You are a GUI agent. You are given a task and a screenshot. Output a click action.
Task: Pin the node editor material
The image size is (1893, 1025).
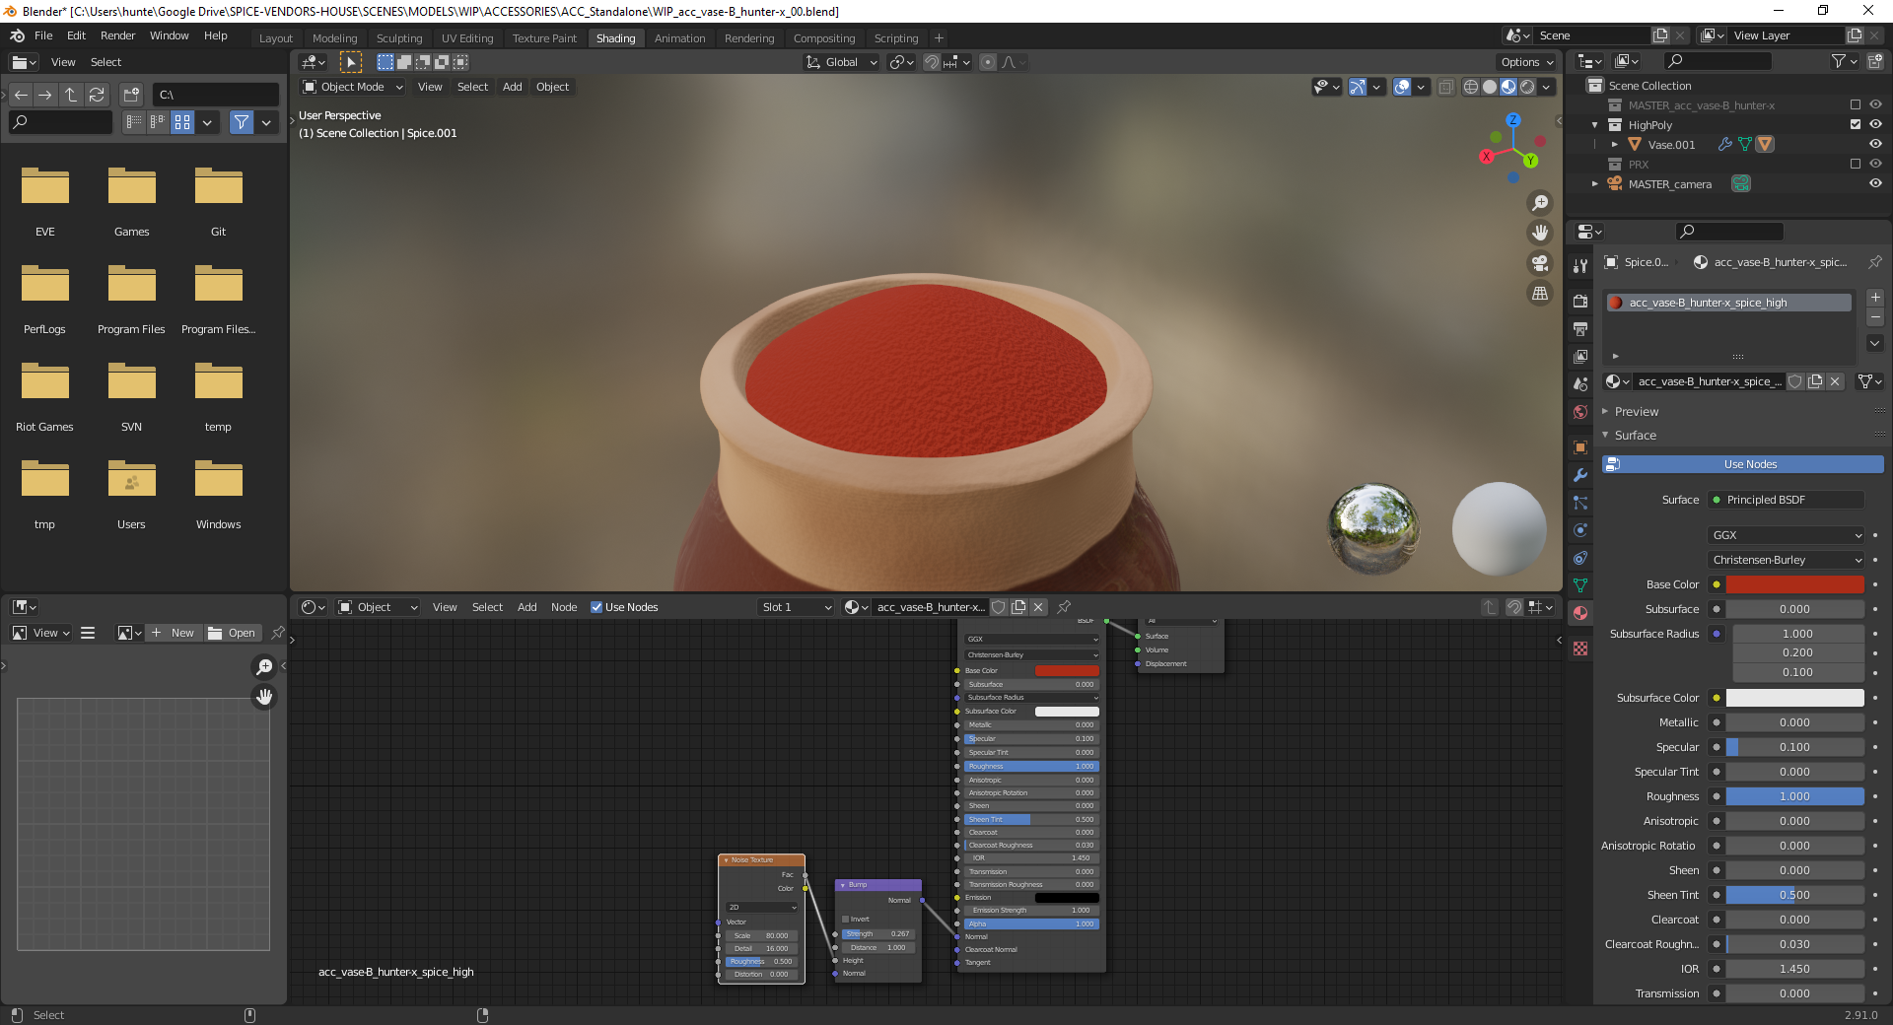[x=1064, y=607]
